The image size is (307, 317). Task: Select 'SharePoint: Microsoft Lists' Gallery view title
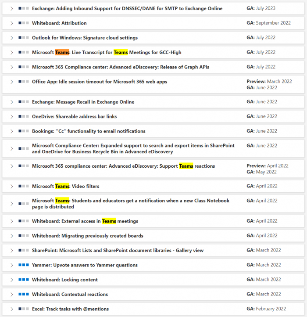point(118,251)
